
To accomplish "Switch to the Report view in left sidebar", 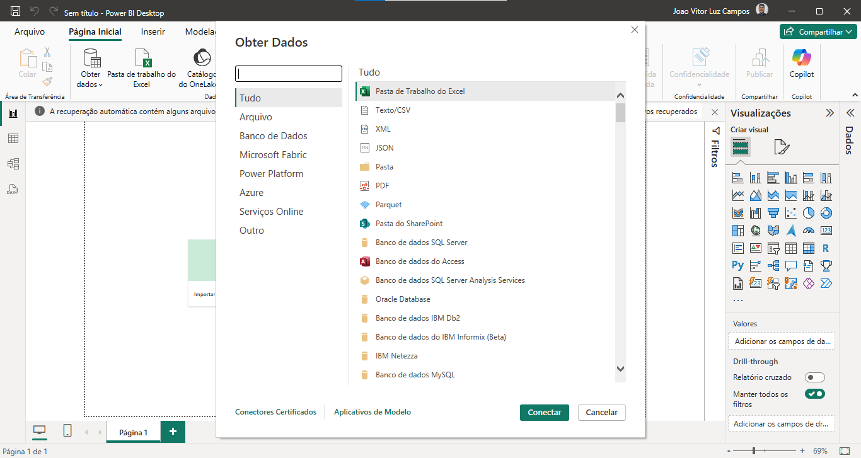I will (13, 113).
